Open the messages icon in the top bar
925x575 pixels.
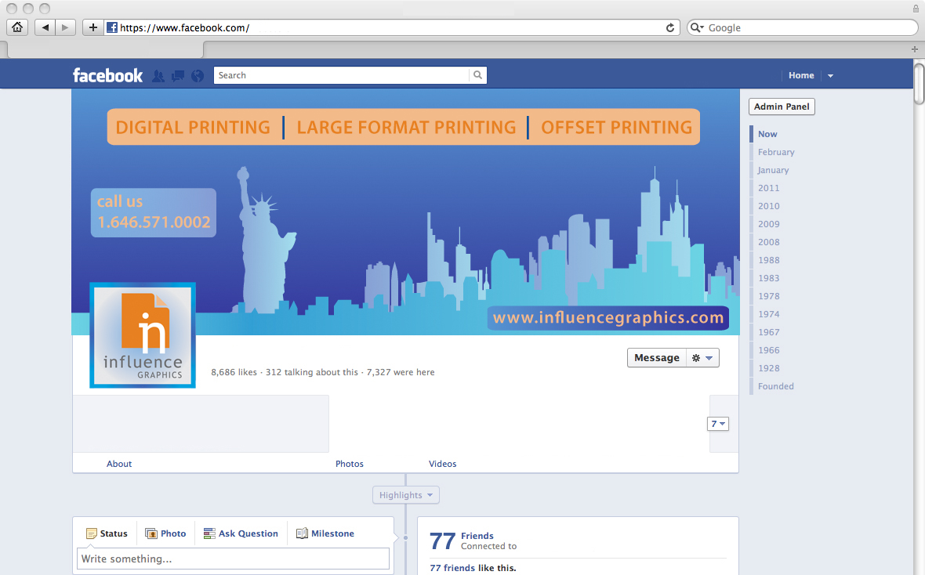click(x=177, y=75)
